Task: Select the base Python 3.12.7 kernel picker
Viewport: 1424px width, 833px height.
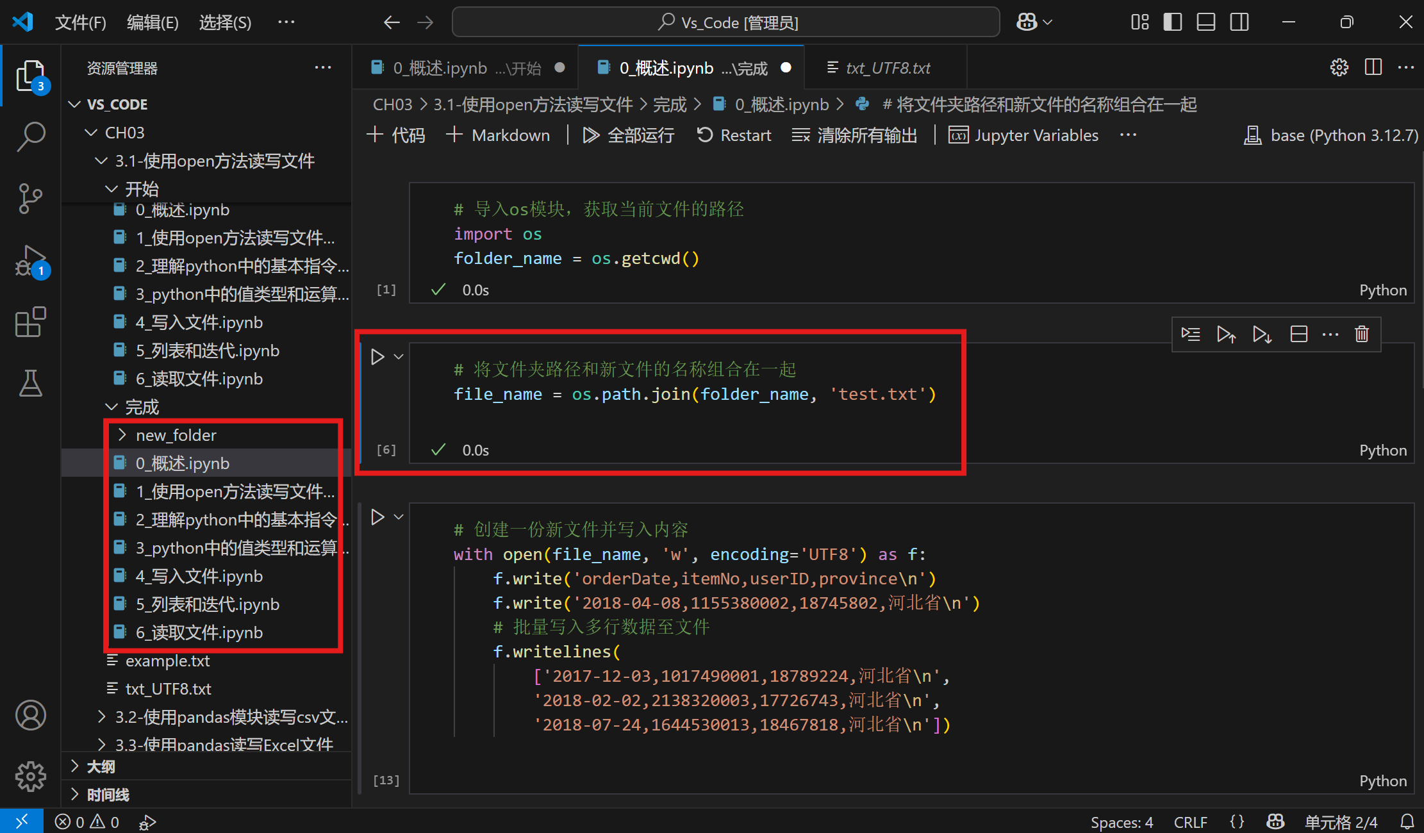Action: pos(1331,135)
